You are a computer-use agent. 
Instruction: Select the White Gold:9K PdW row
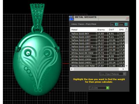pos(98,53)
